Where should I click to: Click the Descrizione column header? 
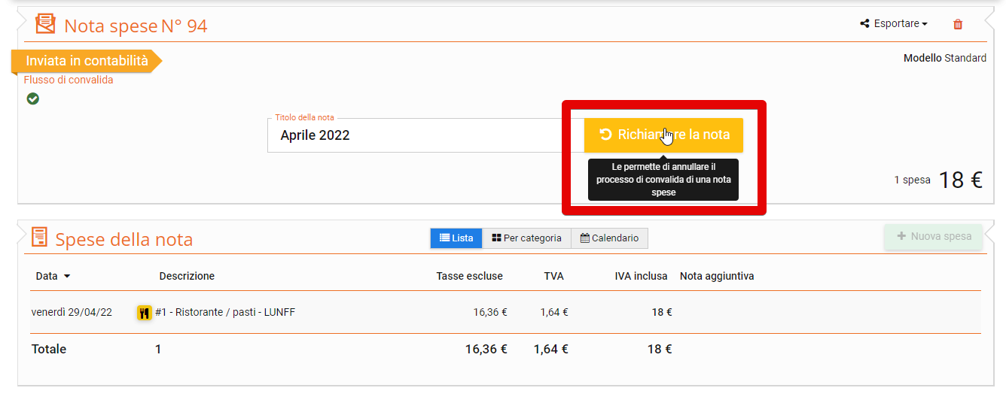tap(187, 276)
